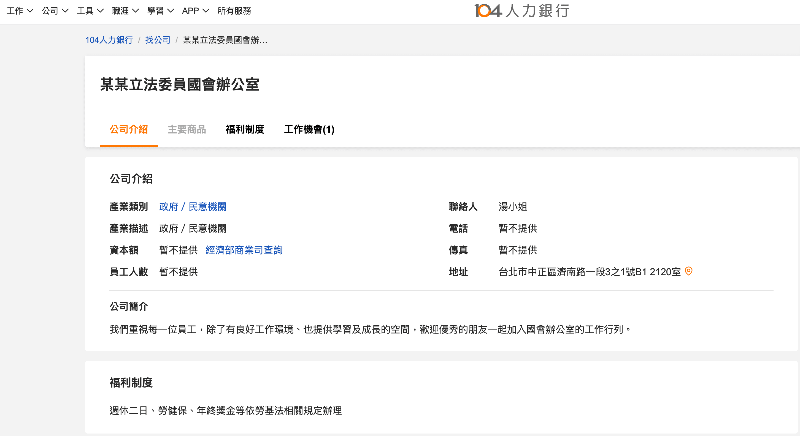Click the 104人力銀行 logo in the header

point(521,11)
